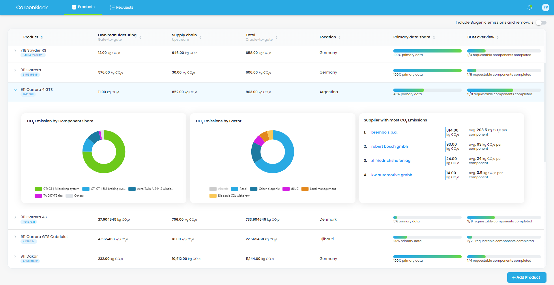Expand the 911 Dakar row
This screenshot has width=554, height=285.
point(15,256)
